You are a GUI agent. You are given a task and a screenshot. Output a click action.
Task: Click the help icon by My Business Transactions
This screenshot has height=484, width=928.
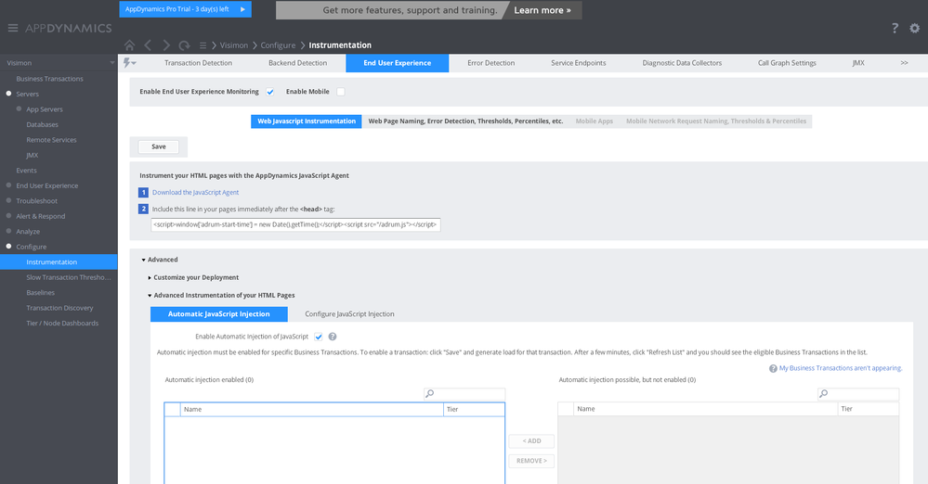coord(773,368)
